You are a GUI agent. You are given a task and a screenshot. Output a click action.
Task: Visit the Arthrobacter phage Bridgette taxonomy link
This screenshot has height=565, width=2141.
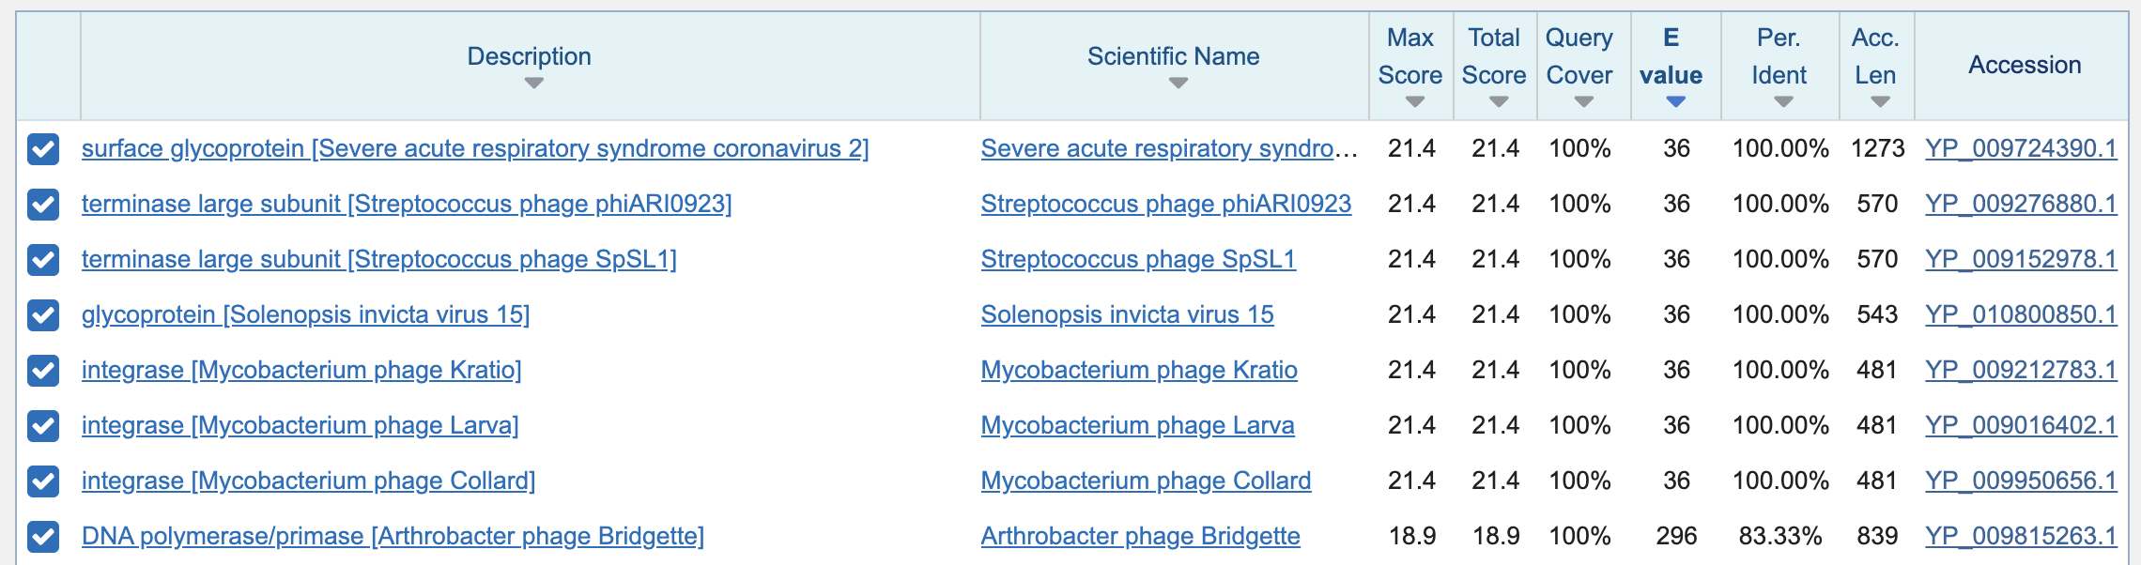pyautogui.click(x=1140, y=536)
